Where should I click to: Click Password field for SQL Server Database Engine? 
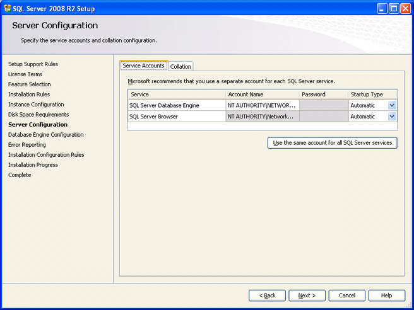[x=323, y=106]
